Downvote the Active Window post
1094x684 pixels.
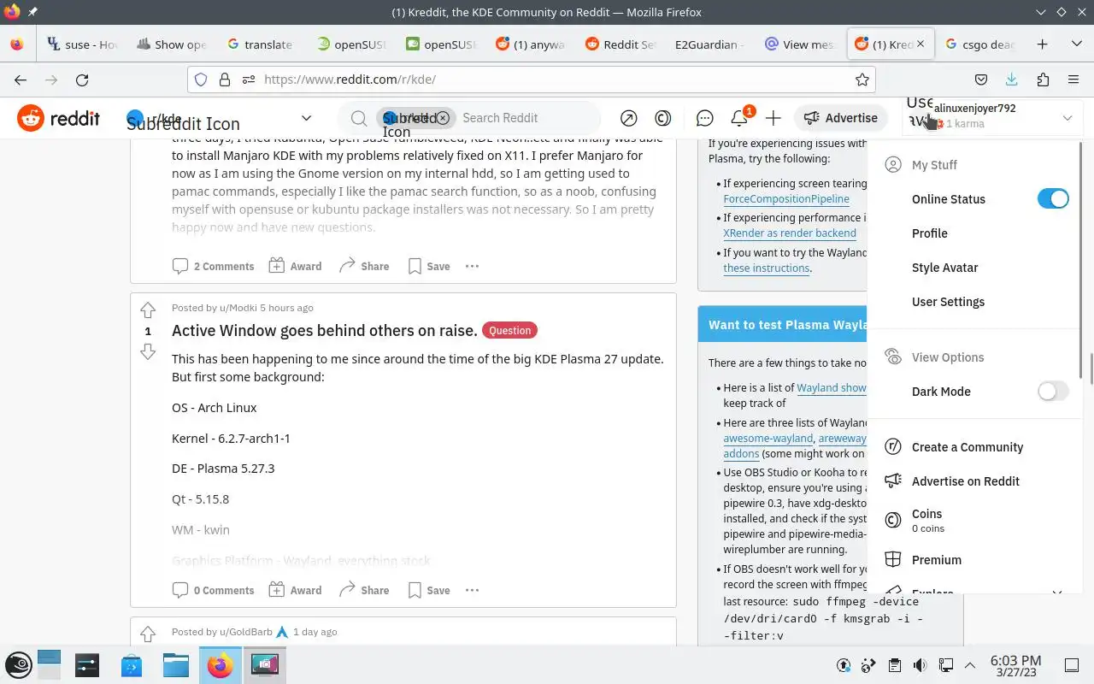point(148,351)
